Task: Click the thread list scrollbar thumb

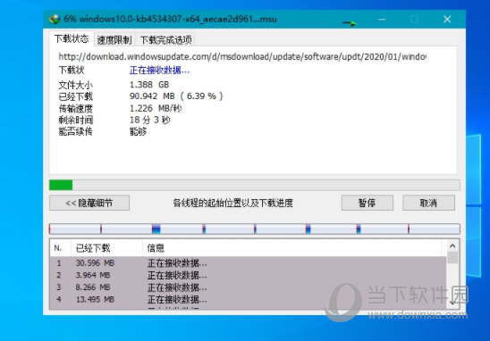Action: 452,258
